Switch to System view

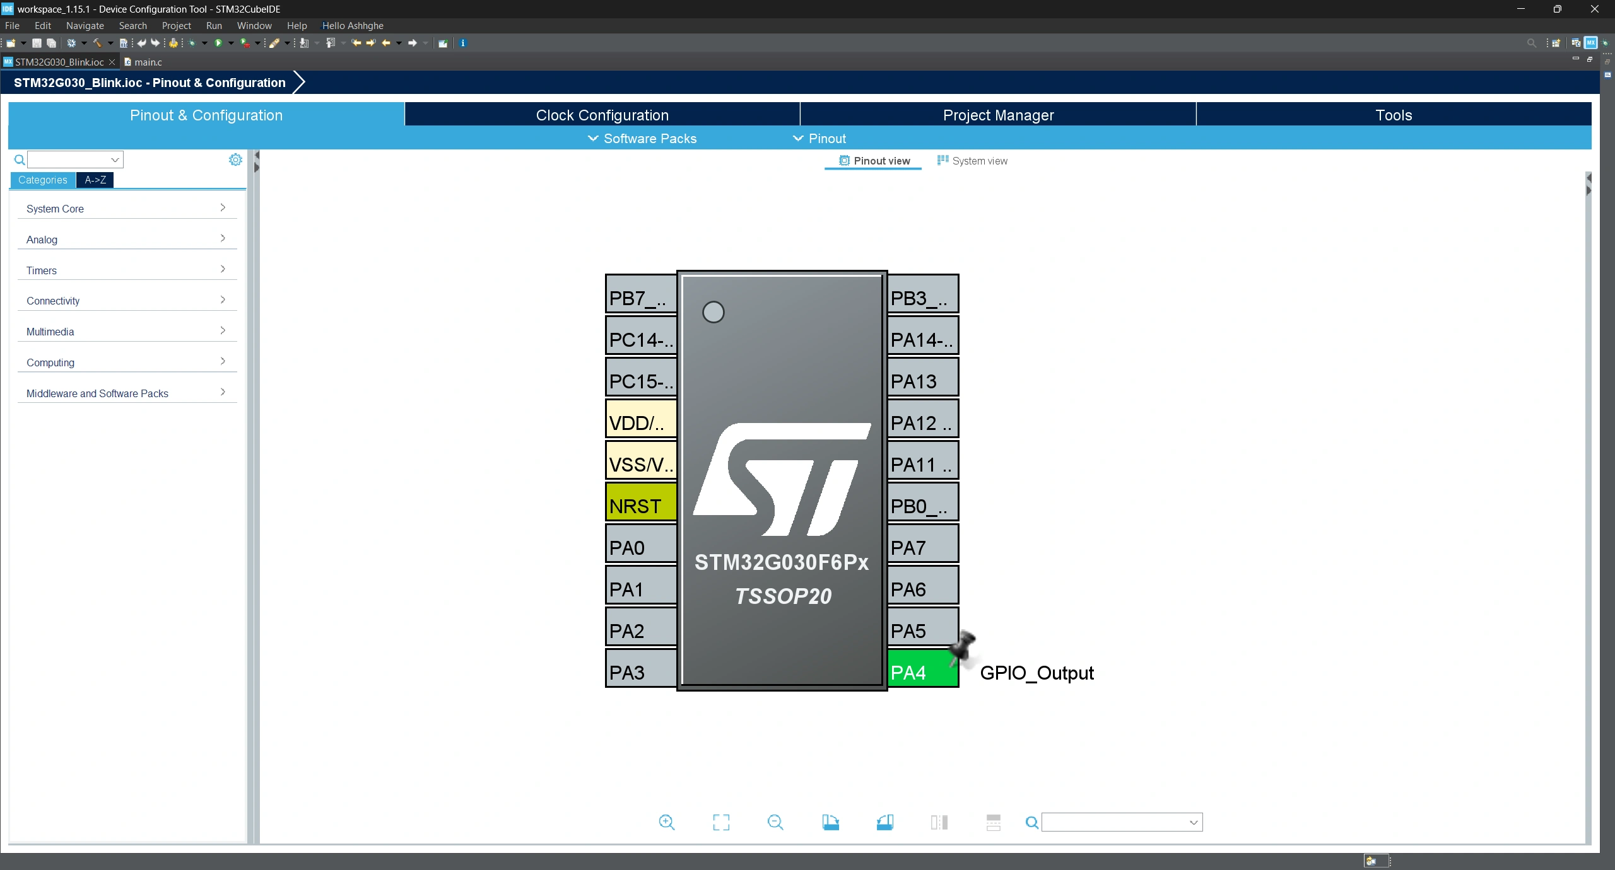point(972,161)
